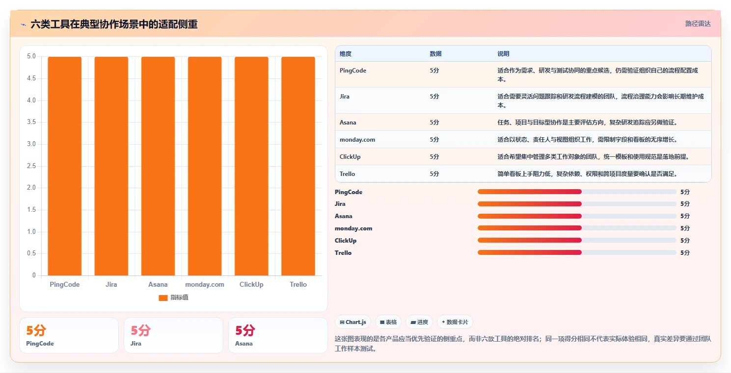Click the Trello bar in chart
Image resolution: width=731 pixels, height=373 pixels.
tap(298, 166)
